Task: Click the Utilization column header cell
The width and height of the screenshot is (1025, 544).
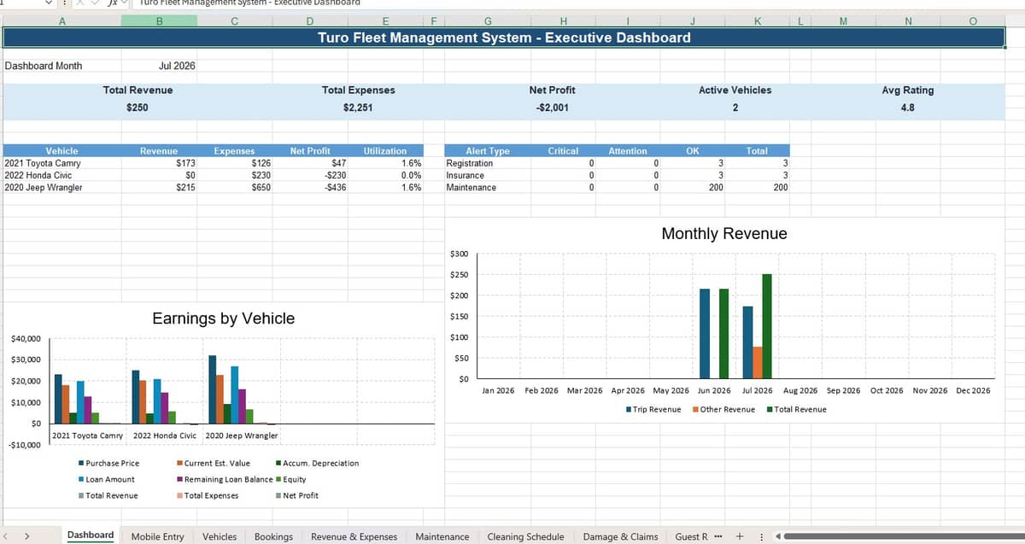Action: [x=385, y=151]
